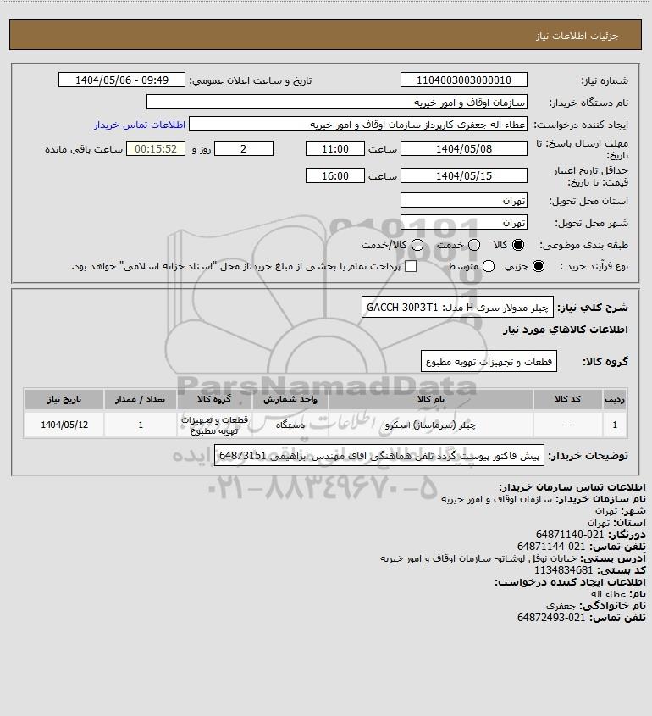
Task: Click the کد کالا column header
Action: pyautogui.click(x=567, y=400)
